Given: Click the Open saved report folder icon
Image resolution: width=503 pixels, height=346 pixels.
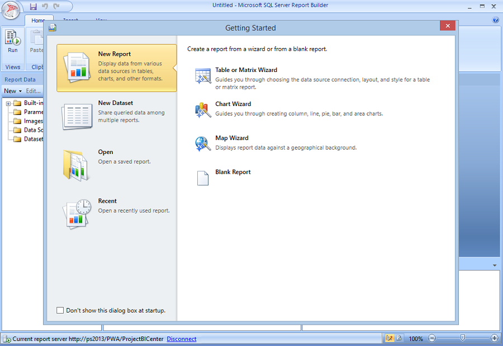Looking at the screenshot, I should (75, 165).
